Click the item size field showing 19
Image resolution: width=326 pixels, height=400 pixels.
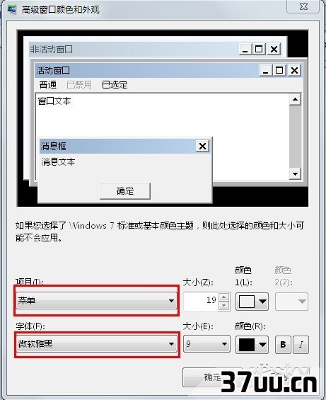point(201,302)
